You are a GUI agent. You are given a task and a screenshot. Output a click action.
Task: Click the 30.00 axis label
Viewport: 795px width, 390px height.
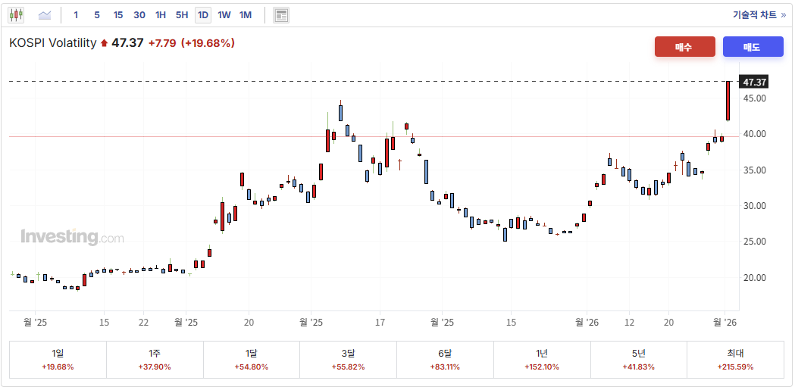pyautogui.click(x=754, y=206)
